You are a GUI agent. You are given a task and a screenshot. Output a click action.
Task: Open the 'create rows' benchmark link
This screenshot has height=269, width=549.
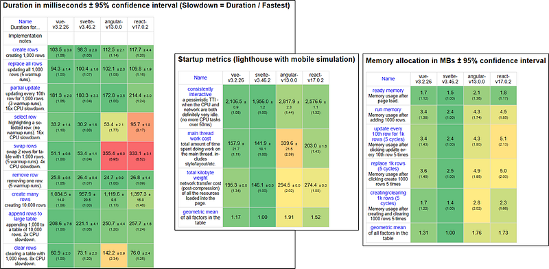click(25, 49)
